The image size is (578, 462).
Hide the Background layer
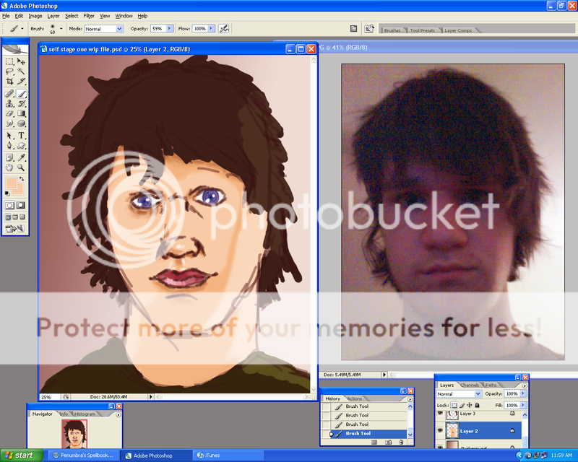coord(441,446)
